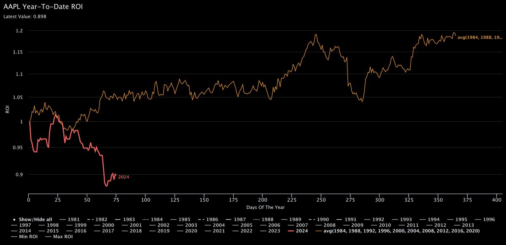Toggle visibility of the 2023 series
This screenshot has width=506, height=245.
(272, 231)
